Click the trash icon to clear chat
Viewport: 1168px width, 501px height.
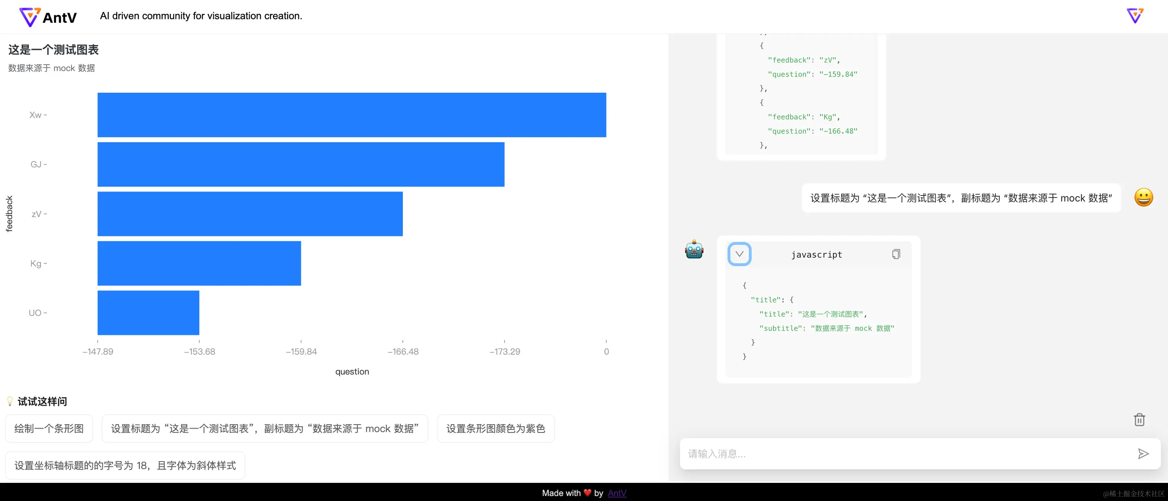[1139, 419]
